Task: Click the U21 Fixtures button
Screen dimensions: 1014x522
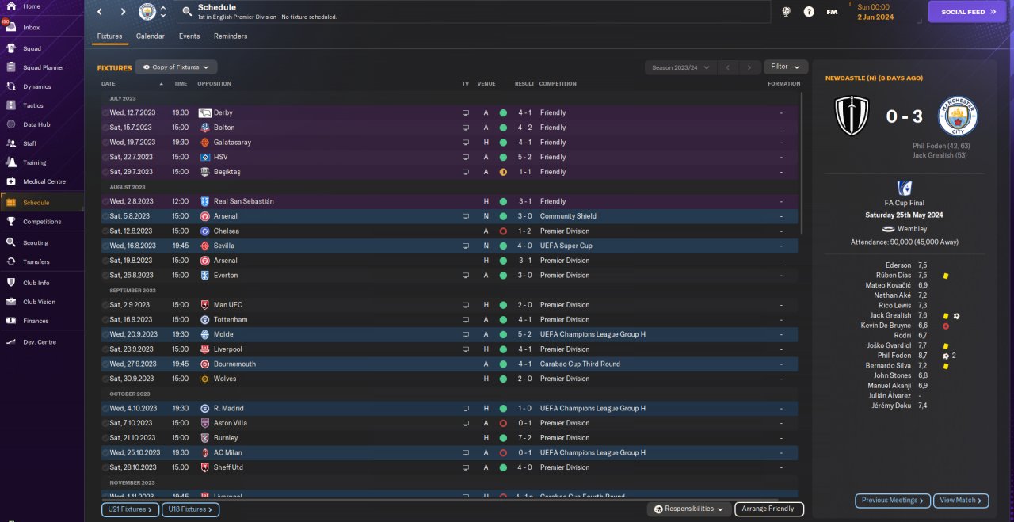Action: pos(131,509)
